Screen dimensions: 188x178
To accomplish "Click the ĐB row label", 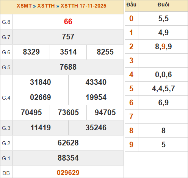I will click(6, 173).
